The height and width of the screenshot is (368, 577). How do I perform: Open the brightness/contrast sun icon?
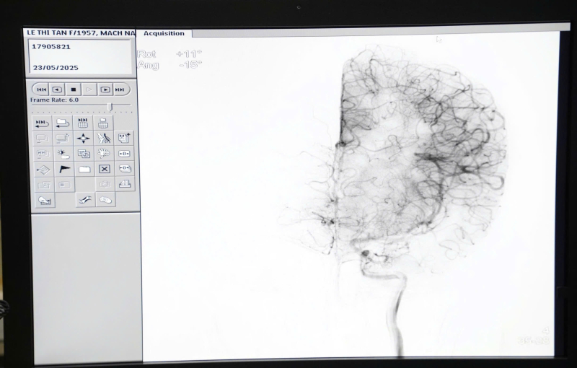point(63,154)
